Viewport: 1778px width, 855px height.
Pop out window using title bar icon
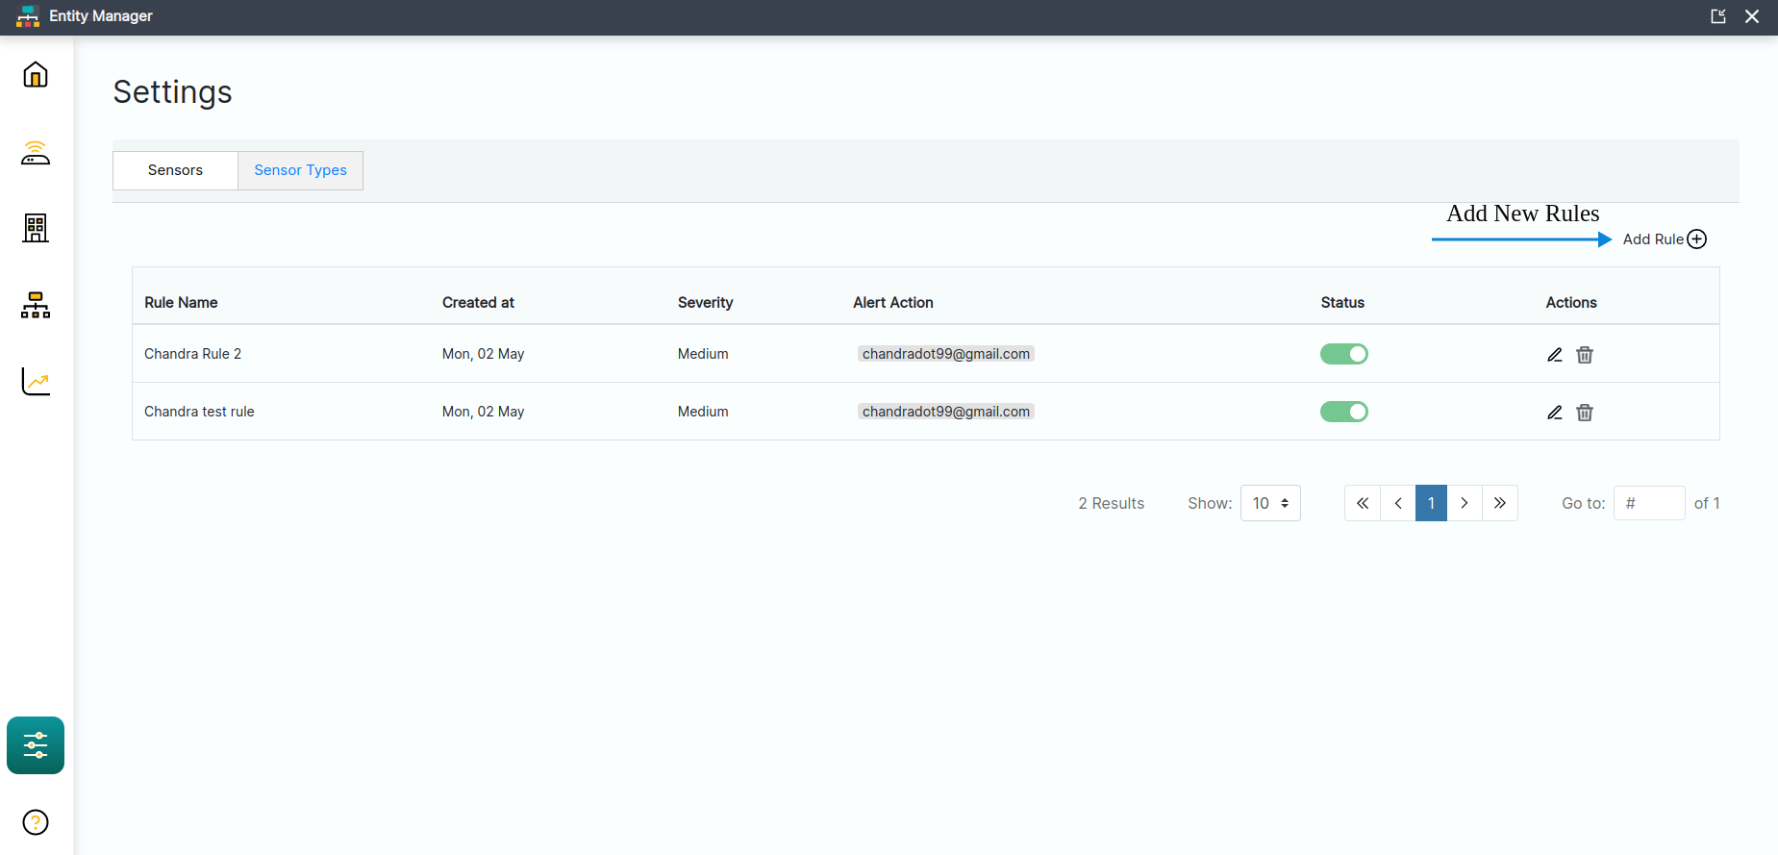coord(1718,16)
